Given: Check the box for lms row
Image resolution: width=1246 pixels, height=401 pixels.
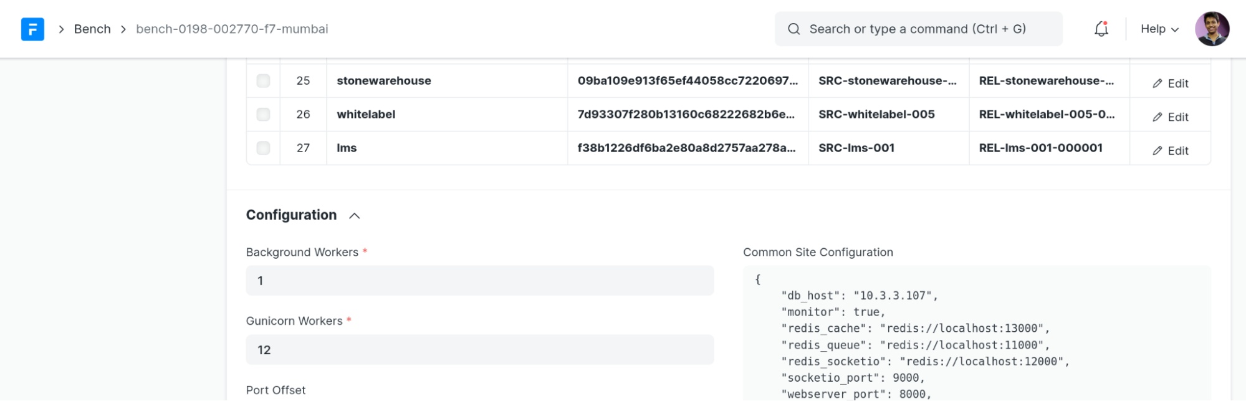Looking at the screenshot, I should 263,148.
